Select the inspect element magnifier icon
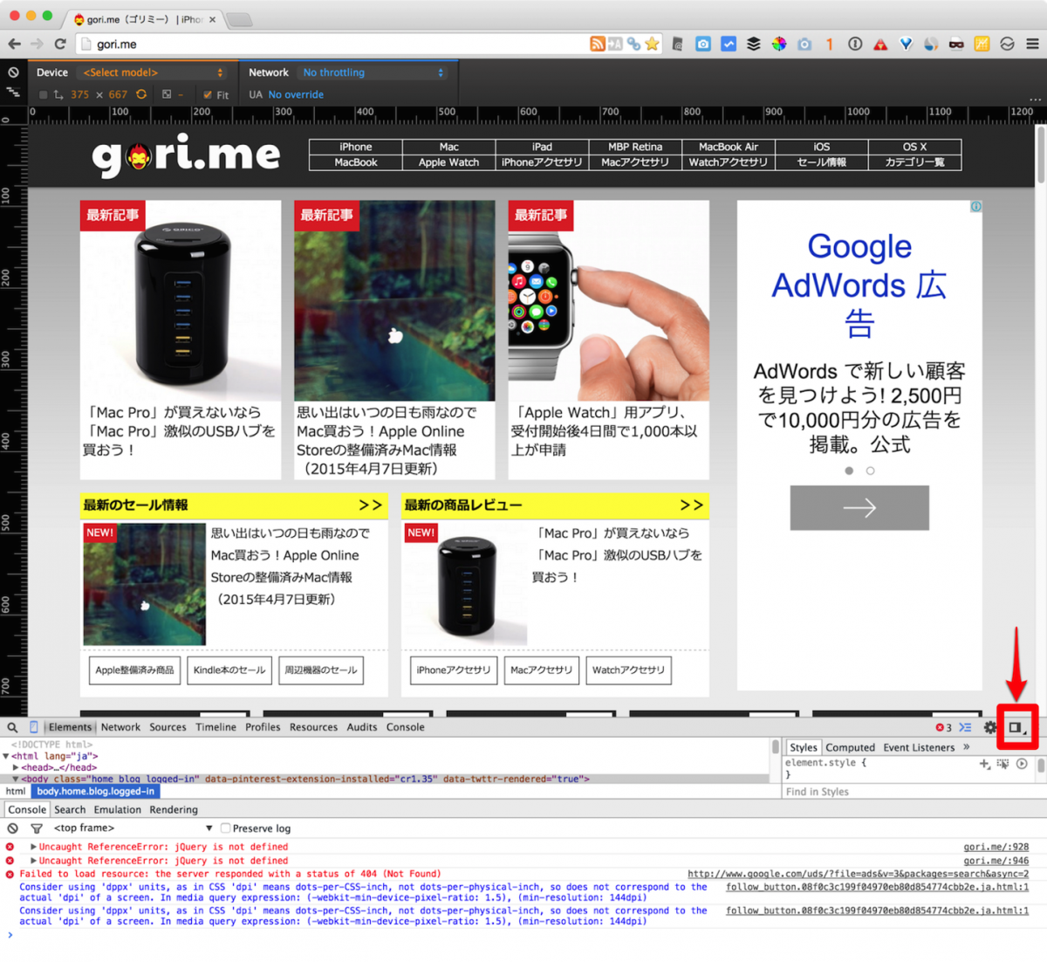This screenshot has width=1047, height=962. pos(11,727)
